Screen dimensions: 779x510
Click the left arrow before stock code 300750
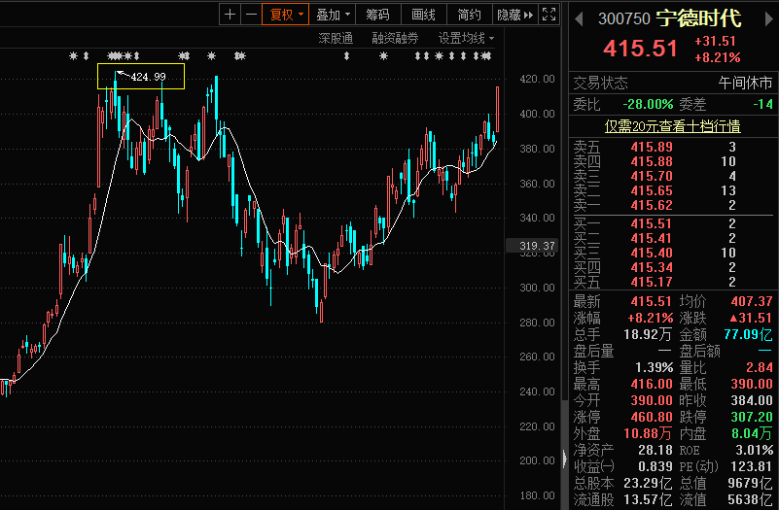(580, 18)
